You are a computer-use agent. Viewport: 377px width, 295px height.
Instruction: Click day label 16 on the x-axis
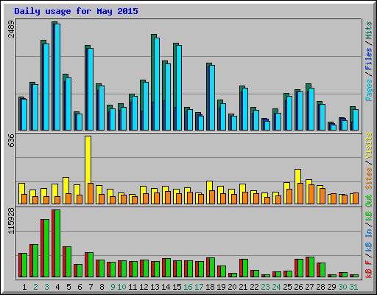(188, 287)
